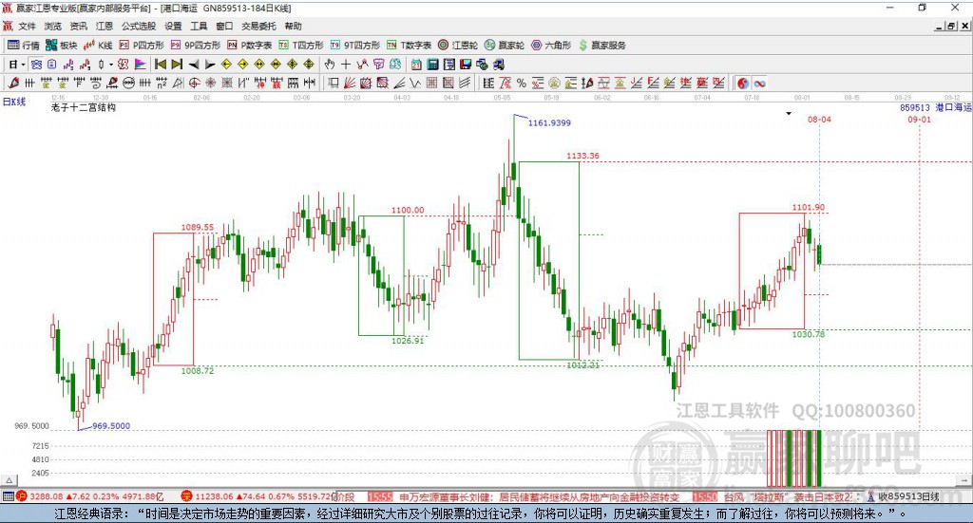Open the 9P四方形 tool
This screenshot has height=523, width=973.
[196, 46]
